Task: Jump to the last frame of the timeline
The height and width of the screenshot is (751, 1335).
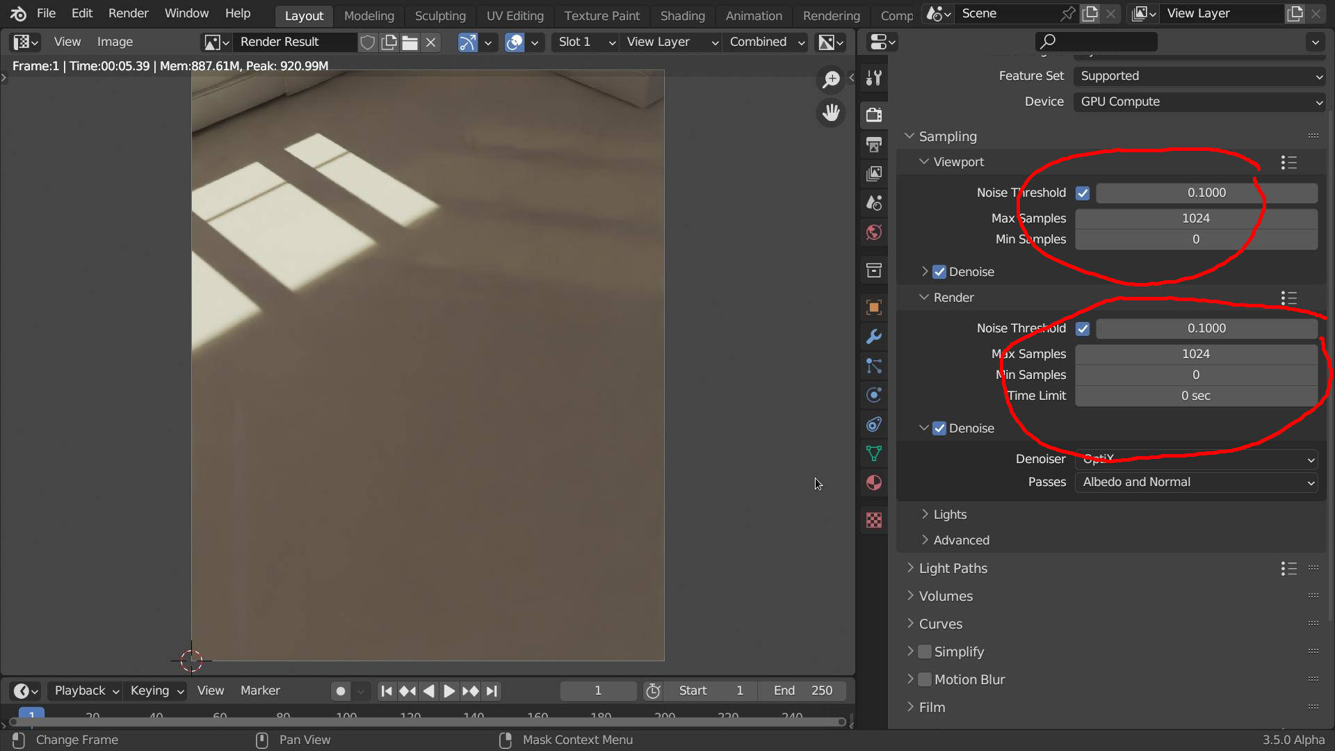Action: 492,691
